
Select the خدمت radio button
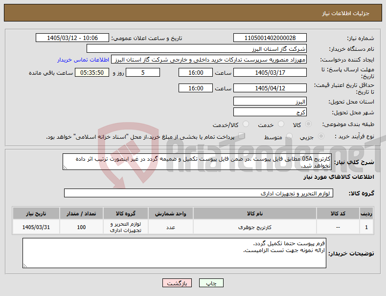click(x=281, y=124)
